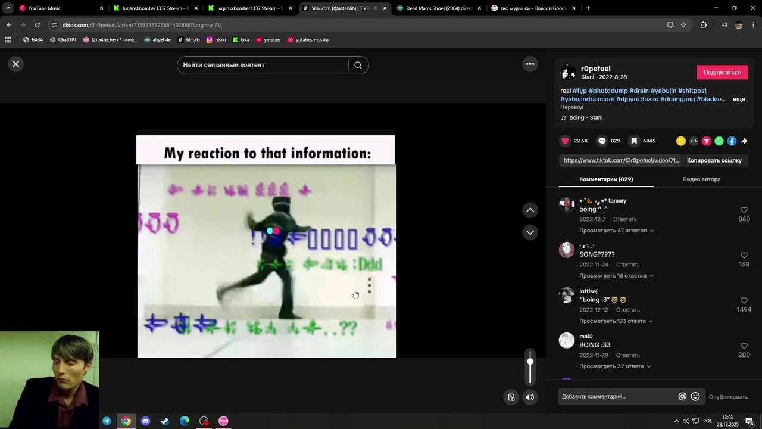Open Telegram from the taskbar
762x429 pixels.
point(107,421)
